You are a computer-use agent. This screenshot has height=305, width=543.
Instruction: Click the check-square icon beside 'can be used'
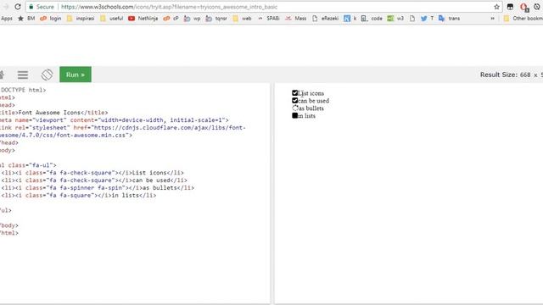[x=294, y=100]
